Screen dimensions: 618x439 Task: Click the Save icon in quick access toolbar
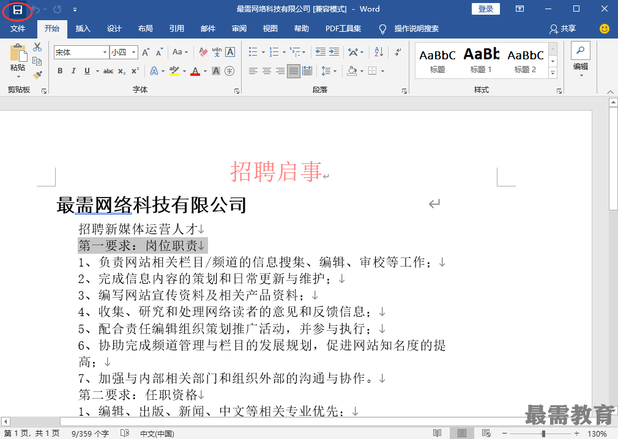(x=17, y=9)
